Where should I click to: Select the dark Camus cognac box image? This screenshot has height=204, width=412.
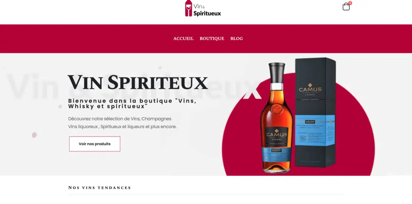pos(315,112)
